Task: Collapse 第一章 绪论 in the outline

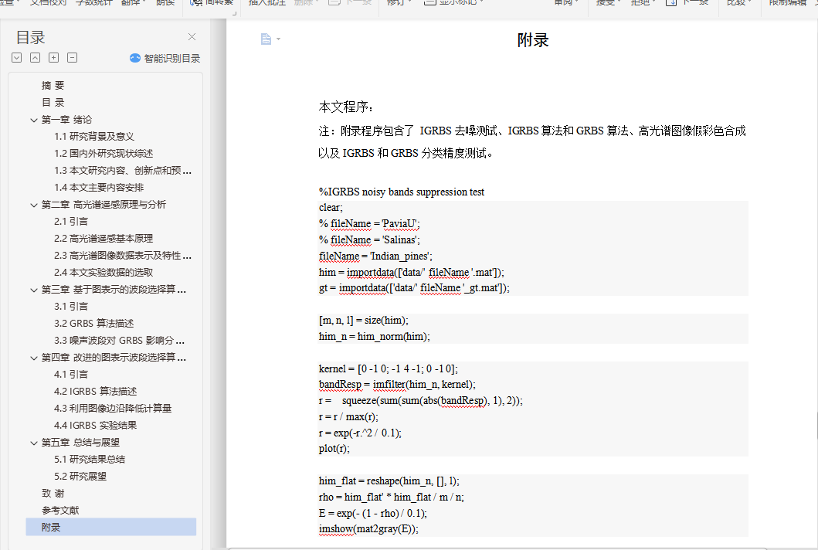Action: pos(34,120)
